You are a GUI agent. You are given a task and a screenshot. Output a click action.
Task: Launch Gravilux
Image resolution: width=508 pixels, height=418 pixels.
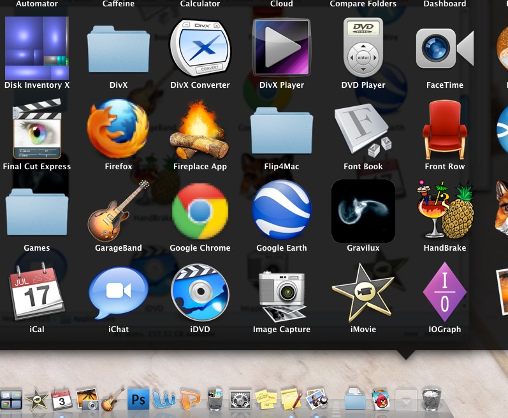pyautogui.click(x=363, y=211)
